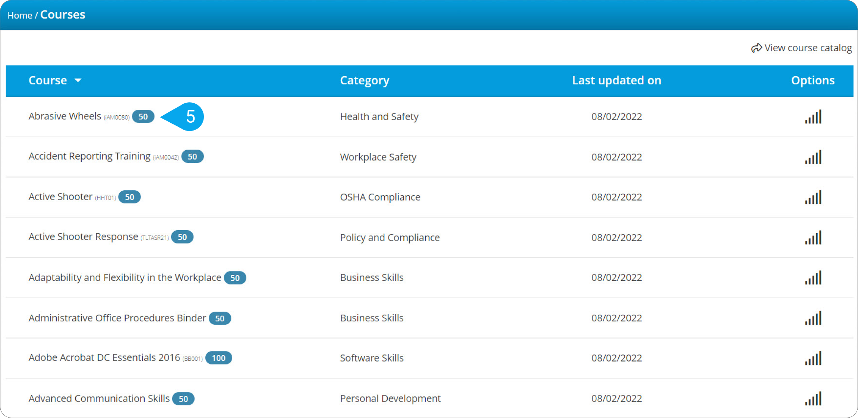Select the Active Shooter Response course name

pos(83,237)
